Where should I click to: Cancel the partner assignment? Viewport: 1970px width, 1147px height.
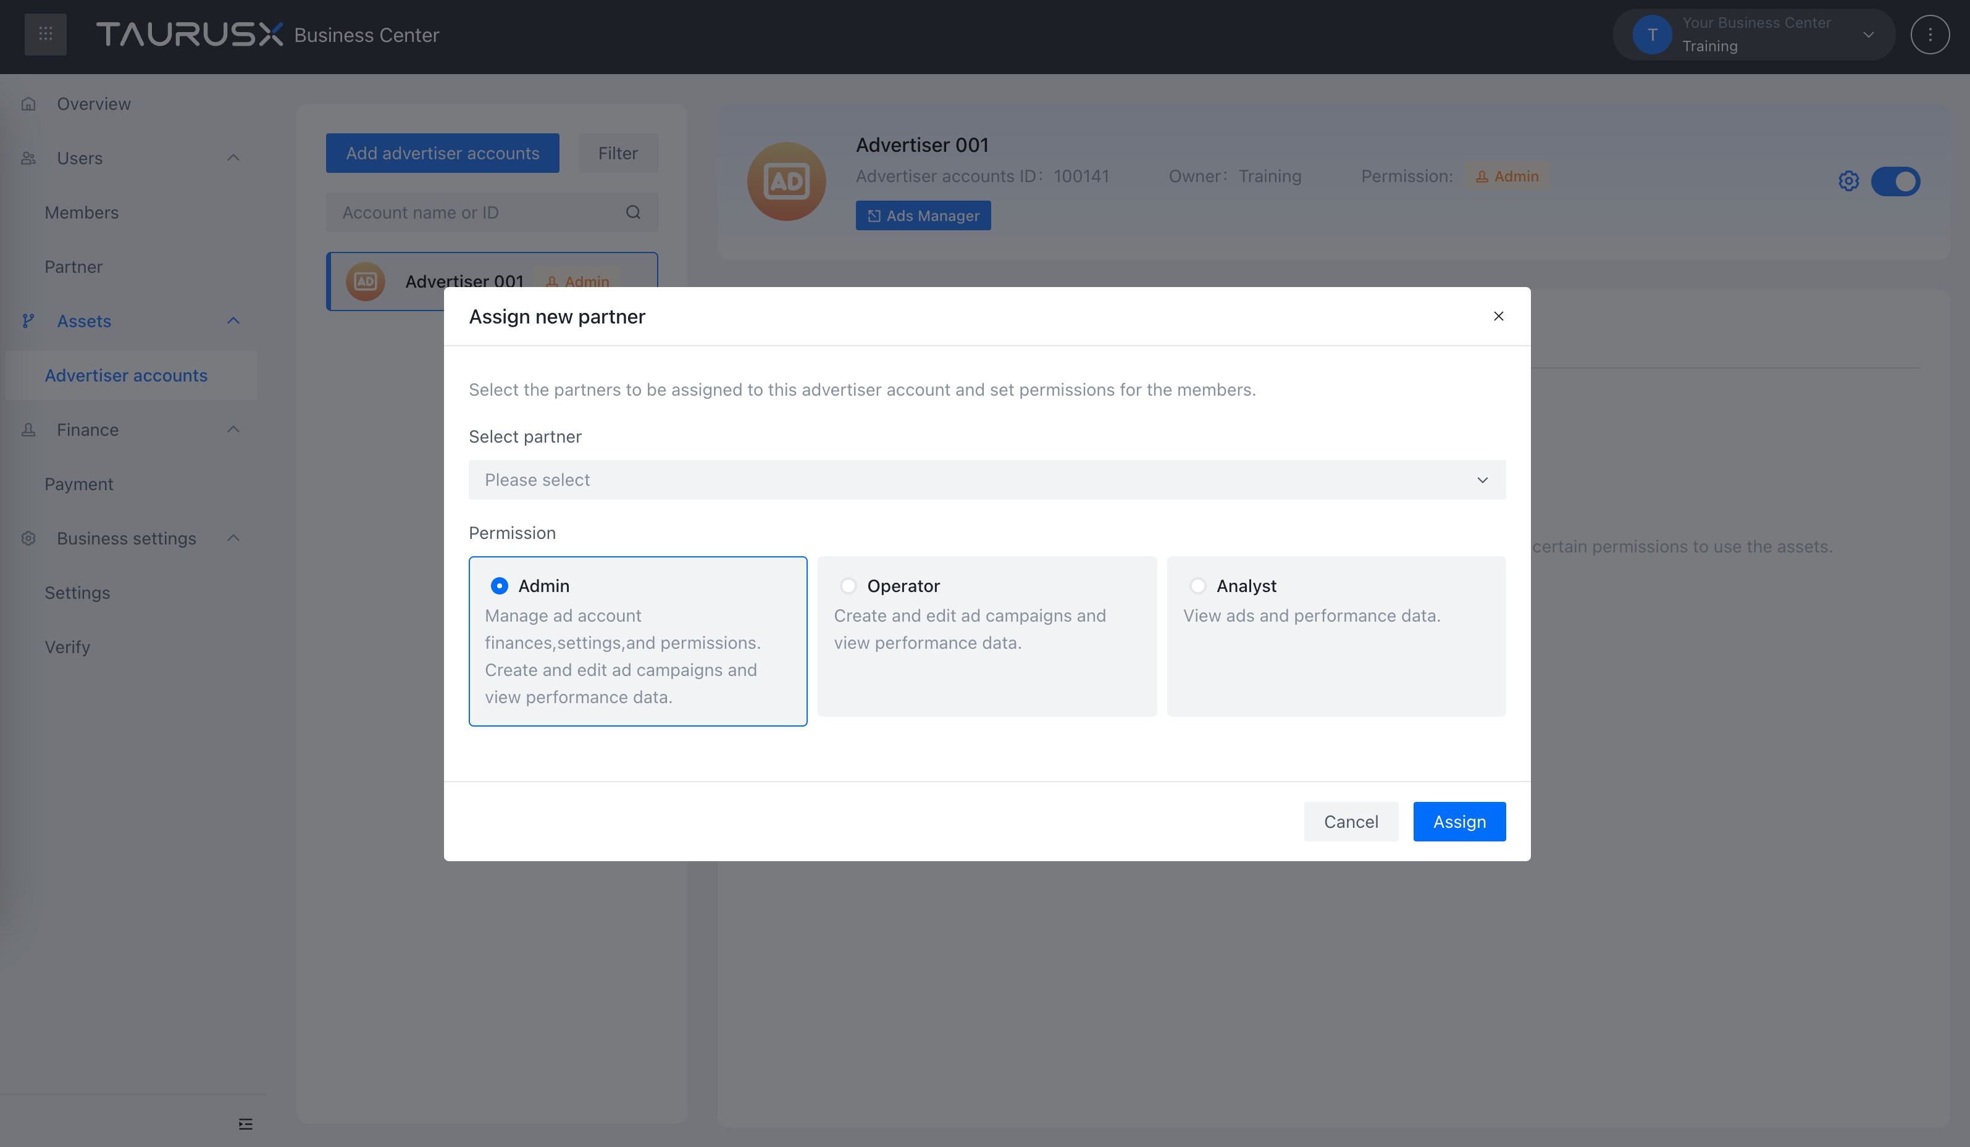coord(1351,822)
